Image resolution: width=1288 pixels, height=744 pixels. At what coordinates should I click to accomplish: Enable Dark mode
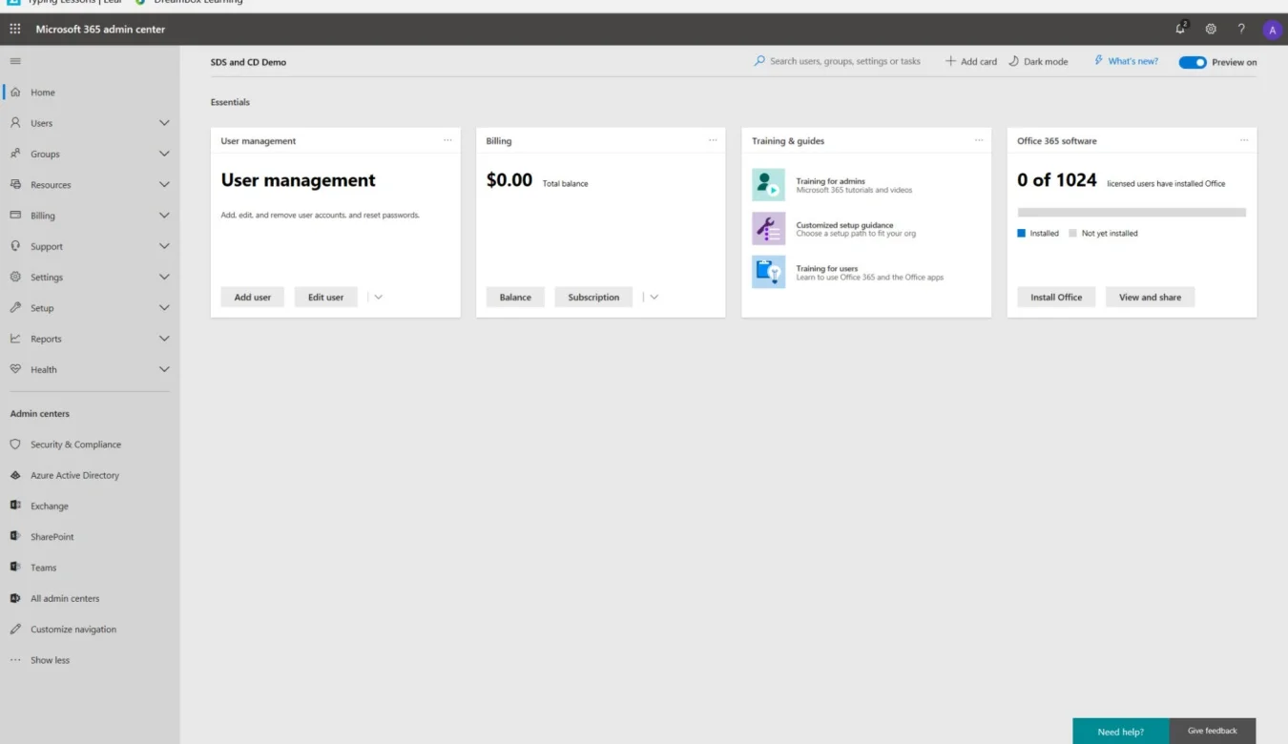click(x=1038, y=61)
